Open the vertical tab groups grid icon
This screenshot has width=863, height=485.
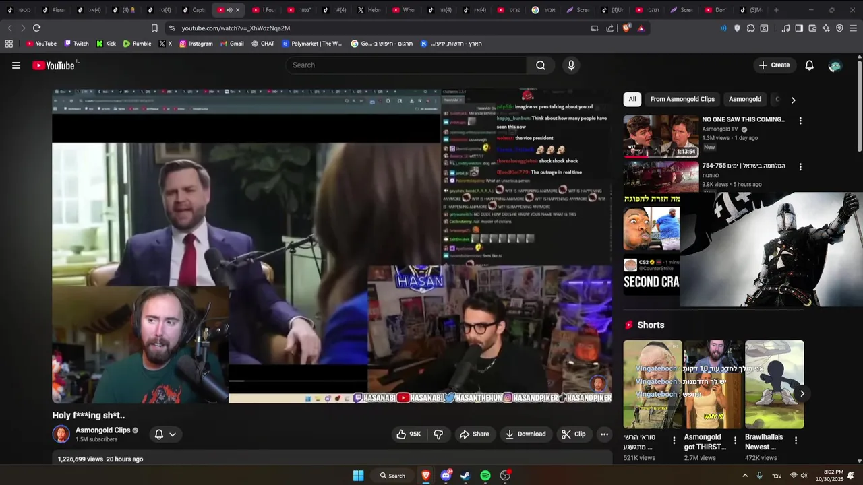click(x=9, y=44)
